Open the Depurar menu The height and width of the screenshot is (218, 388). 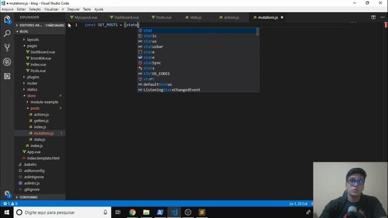[73, 9]
